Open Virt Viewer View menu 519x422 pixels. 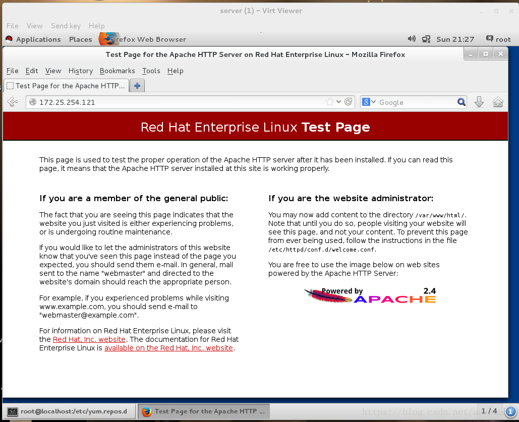(x=34, y=26)
